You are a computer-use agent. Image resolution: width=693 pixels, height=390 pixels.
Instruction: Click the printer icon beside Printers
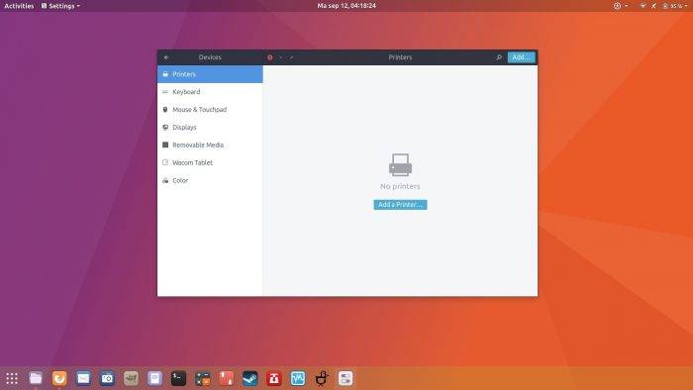click(165, 74)
